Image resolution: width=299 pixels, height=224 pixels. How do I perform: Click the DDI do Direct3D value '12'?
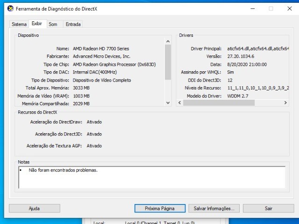pos(230,80)
